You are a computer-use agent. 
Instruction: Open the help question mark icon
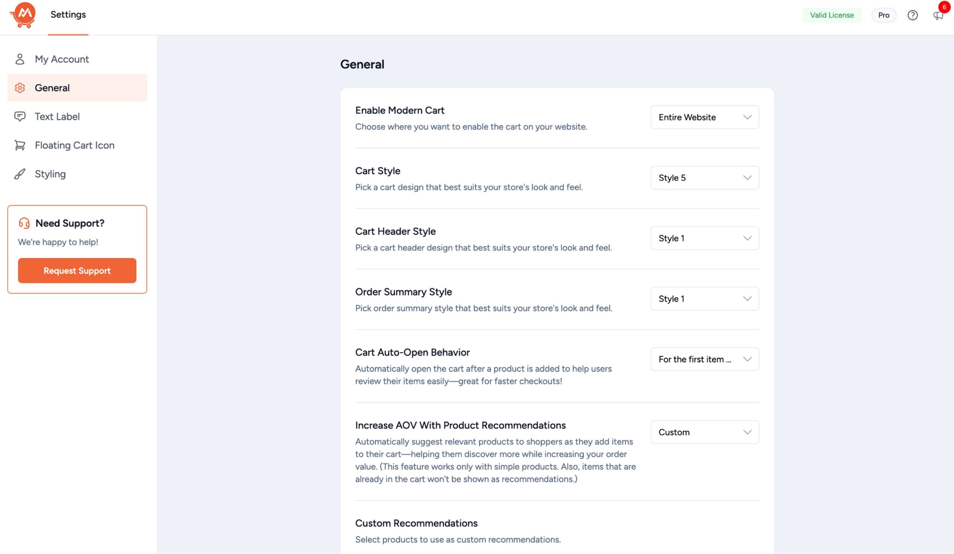912,15
